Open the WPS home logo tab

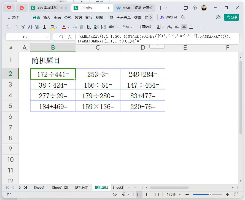point(9,8)
